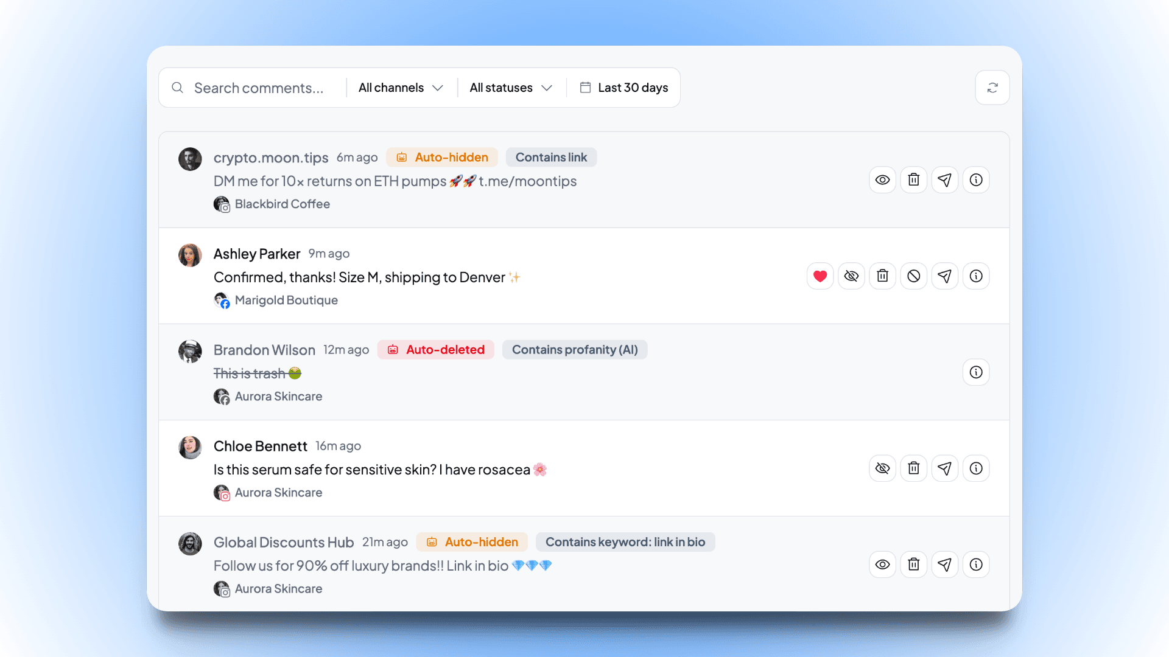Click the Auto-hidden badge on crypto.moon.tips
The image size is (1169, 657).
442,158
